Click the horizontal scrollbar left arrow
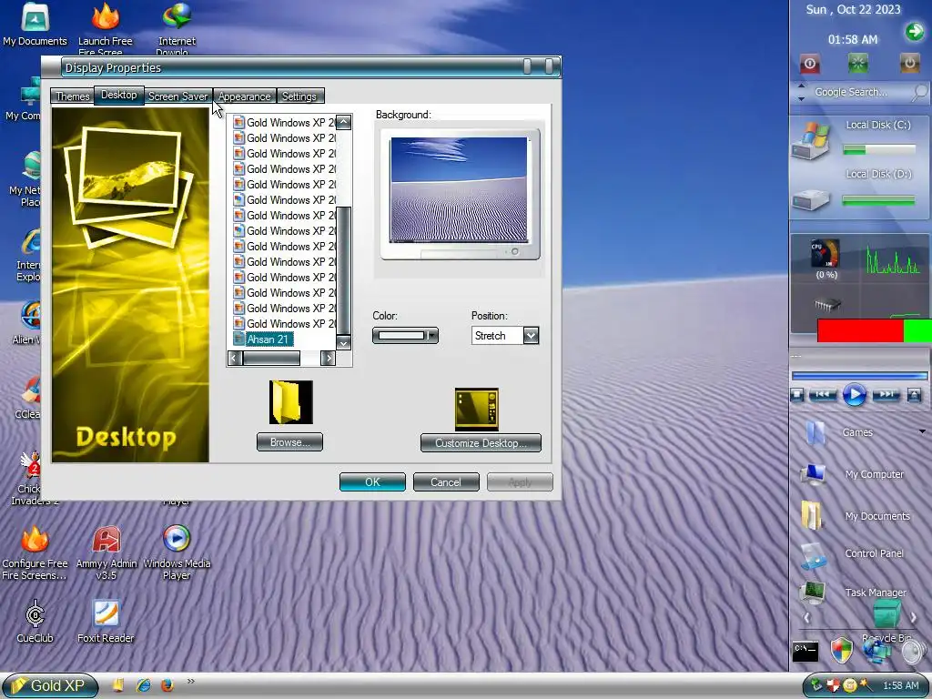932x699 pixels. click(x=235, y=358)
